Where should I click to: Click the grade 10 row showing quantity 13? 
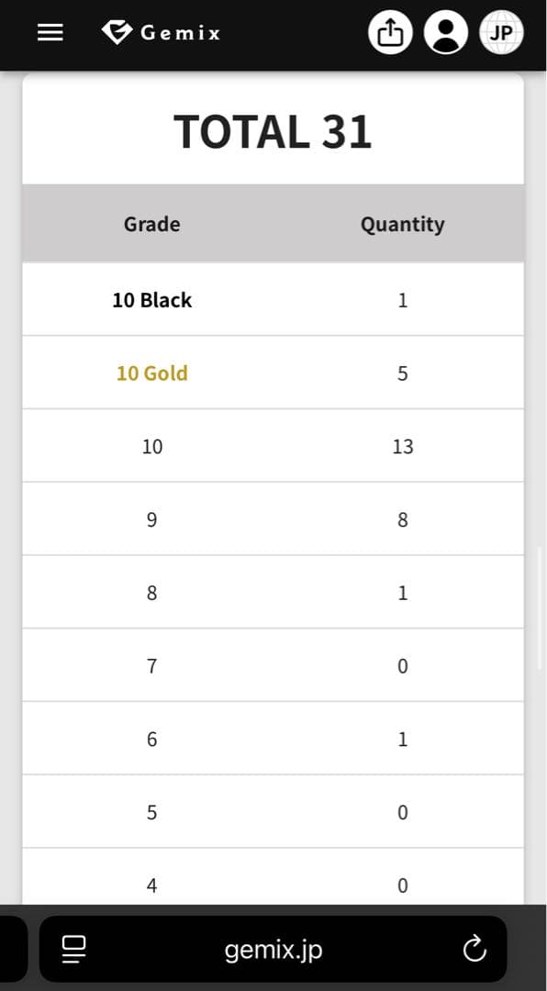point(273,446)
